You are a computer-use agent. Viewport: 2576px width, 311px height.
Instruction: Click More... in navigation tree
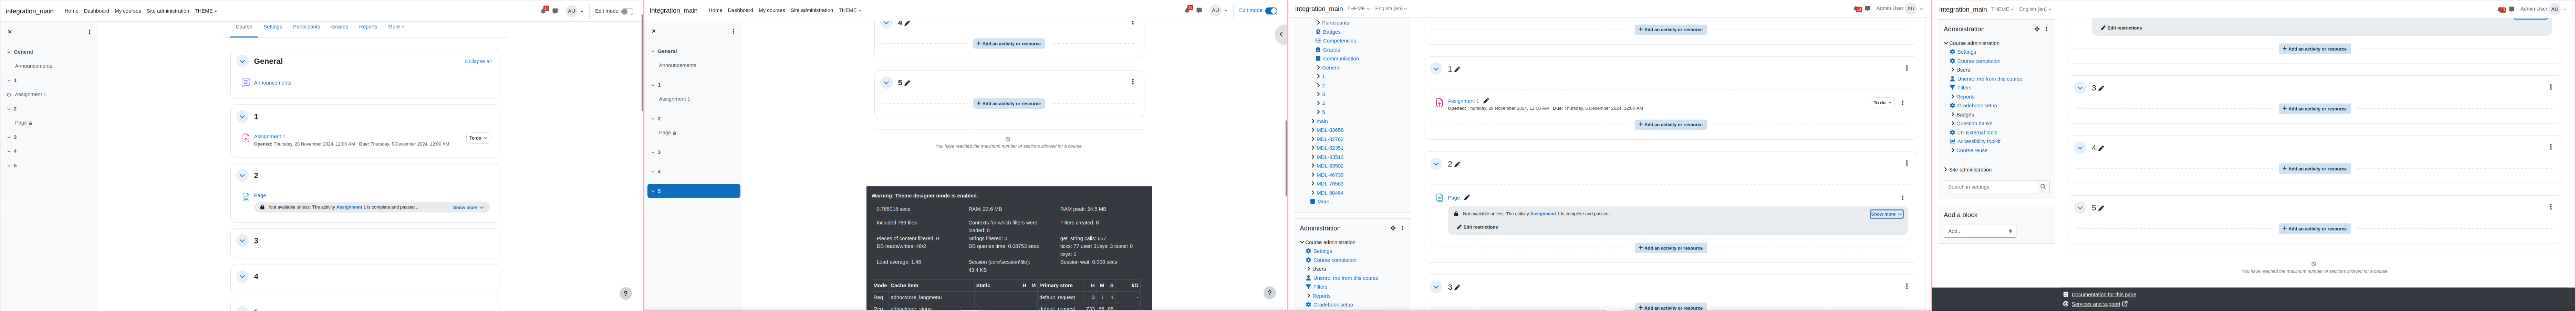tap(1324, 202)
